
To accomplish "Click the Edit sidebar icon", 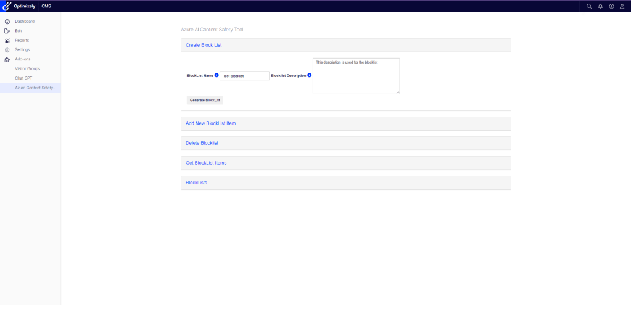I will (x=7, y=31).
